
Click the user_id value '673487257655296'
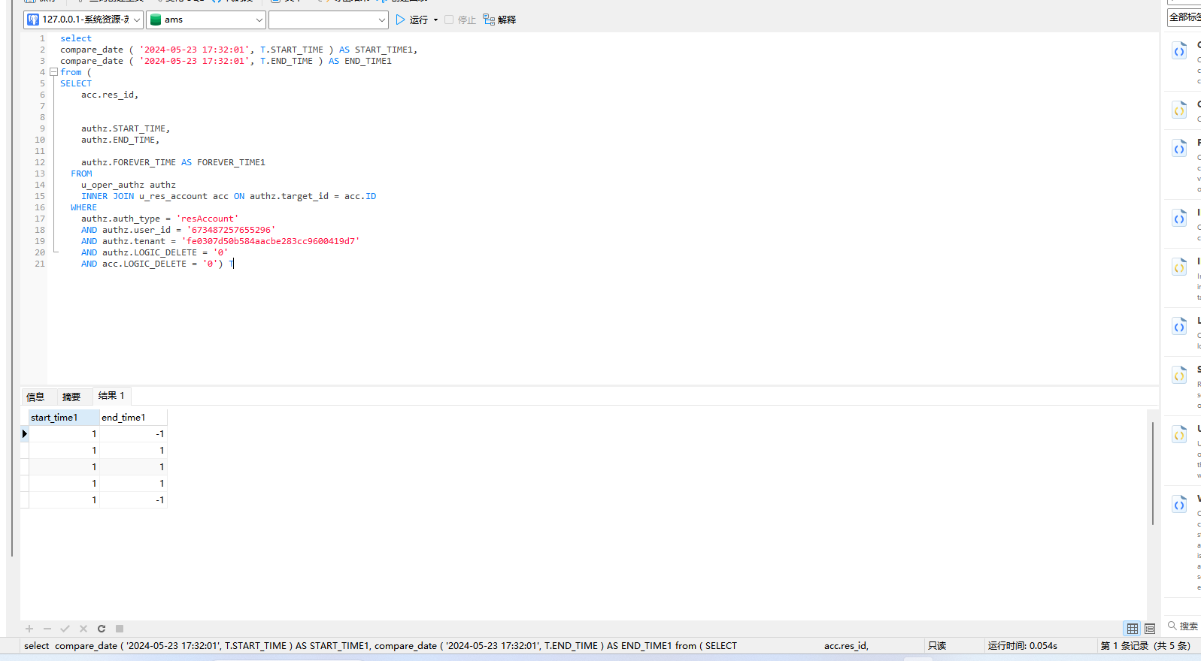(x=231, y=230)
